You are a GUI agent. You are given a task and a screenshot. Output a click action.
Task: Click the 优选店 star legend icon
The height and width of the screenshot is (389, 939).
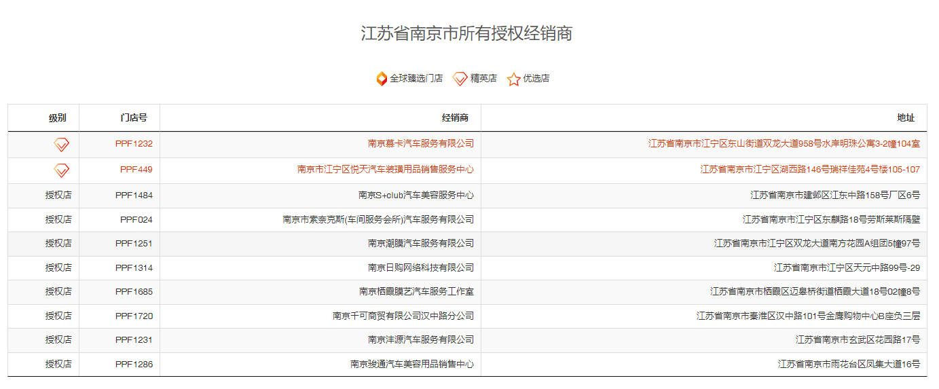click(513, 79)
